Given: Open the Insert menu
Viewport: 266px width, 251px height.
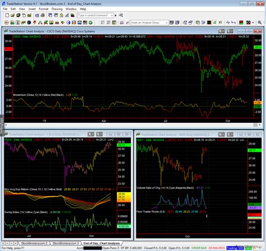Looking at the screenshot, I should pyautogui.click(x=32, y=9).
